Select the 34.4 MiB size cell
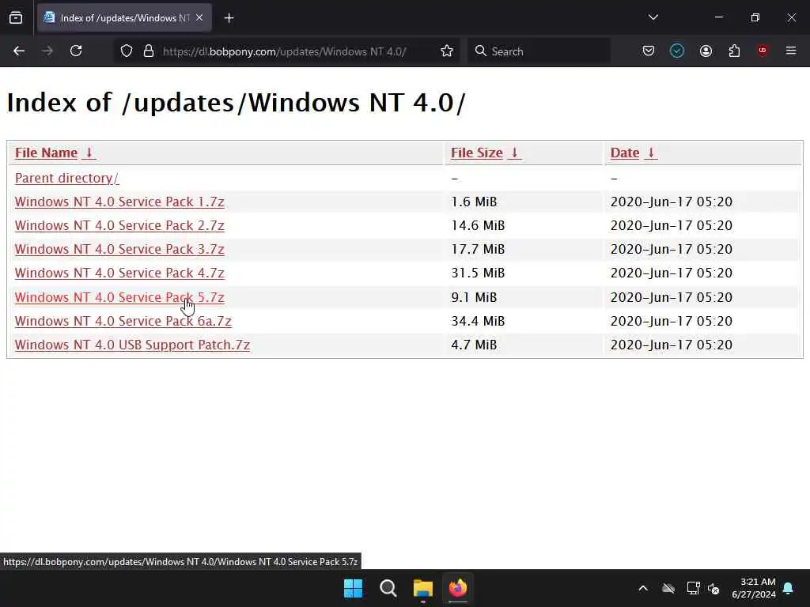810x607 pixels. 478,321
